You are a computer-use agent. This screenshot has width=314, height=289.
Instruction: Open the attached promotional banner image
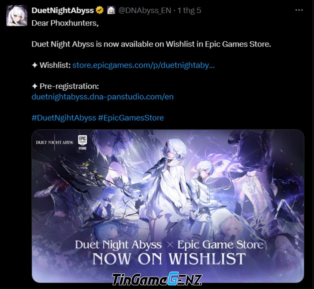point(168,206)
